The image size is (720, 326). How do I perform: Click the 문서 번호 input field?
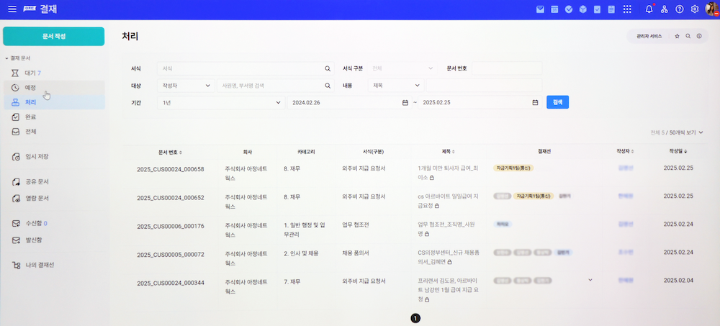click(507, 68)
